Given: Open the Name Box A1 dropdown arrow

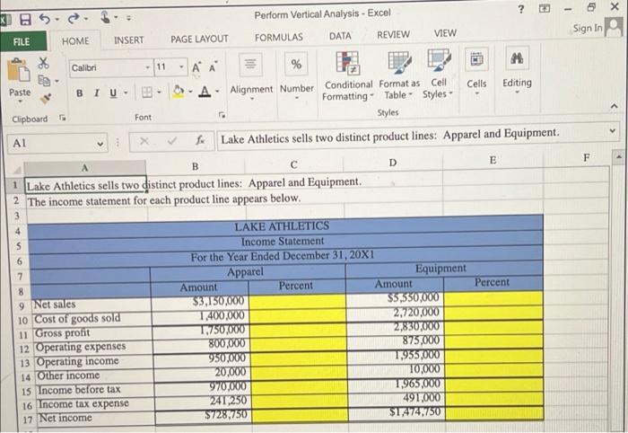Looking at the screenshot, I should (x=100, y=144).
